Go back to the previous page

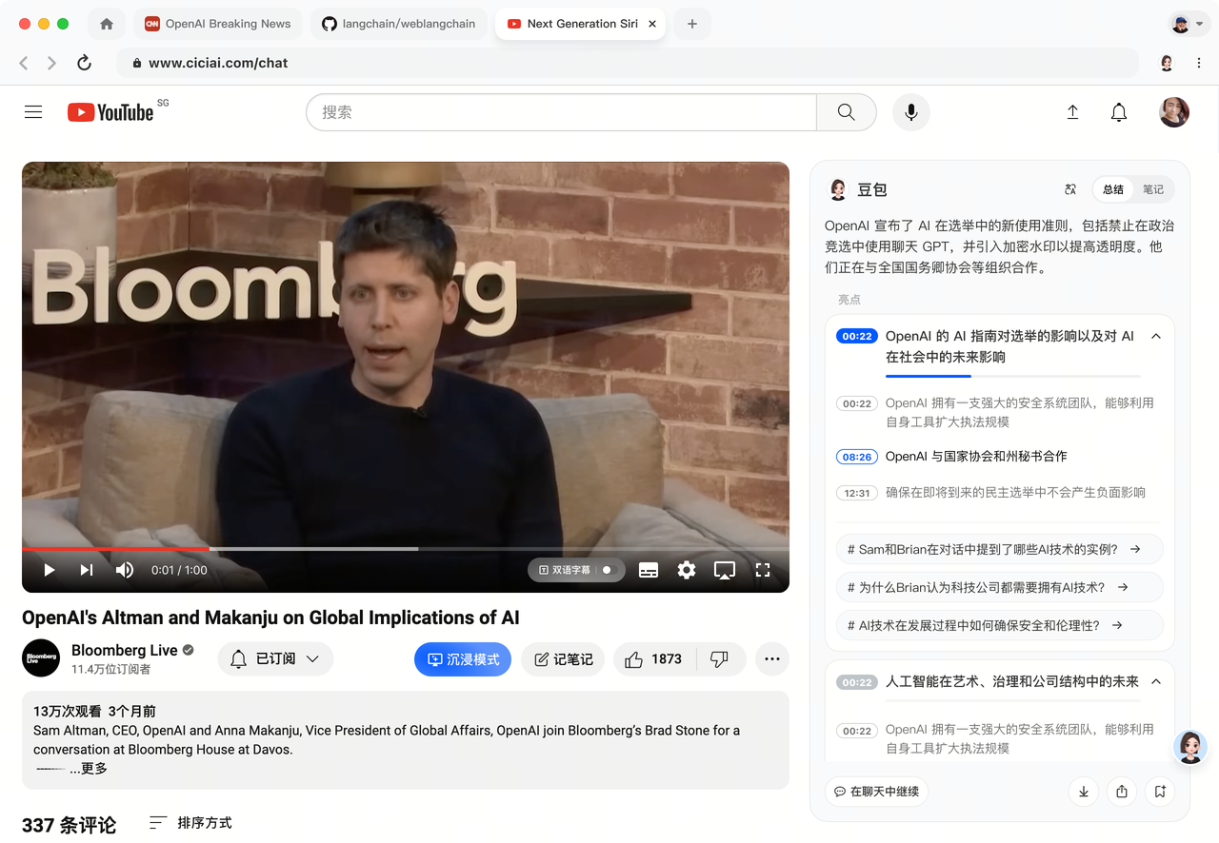click(x=24, y=63)
